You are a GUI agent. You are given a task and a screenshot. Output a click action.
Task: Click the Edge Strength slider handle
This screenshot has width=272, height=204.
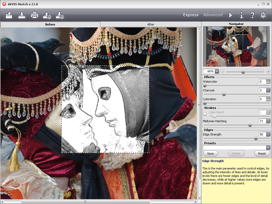coord(256,139)
